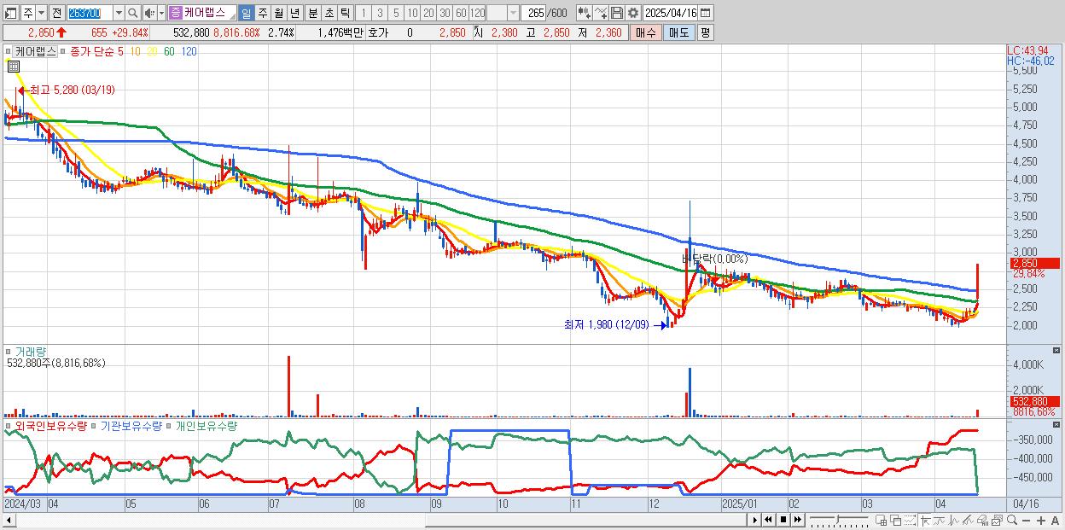
Task: Toggle the small square on volume panel's right edge
Action: 1058,351
